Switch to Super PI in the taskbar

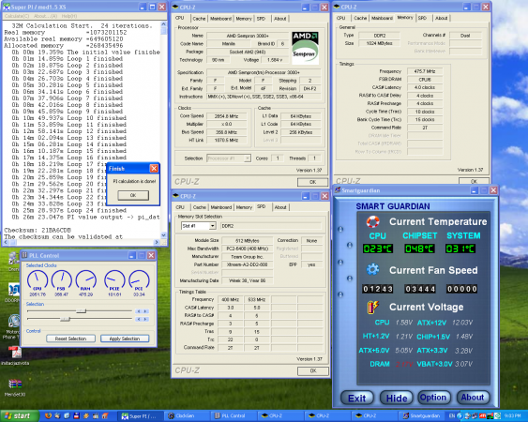140,416
